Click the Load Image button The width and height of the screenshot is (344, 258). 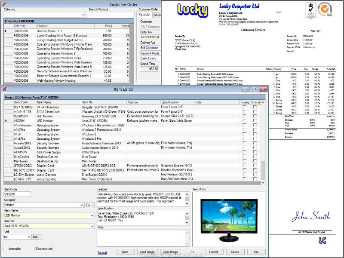147,252
